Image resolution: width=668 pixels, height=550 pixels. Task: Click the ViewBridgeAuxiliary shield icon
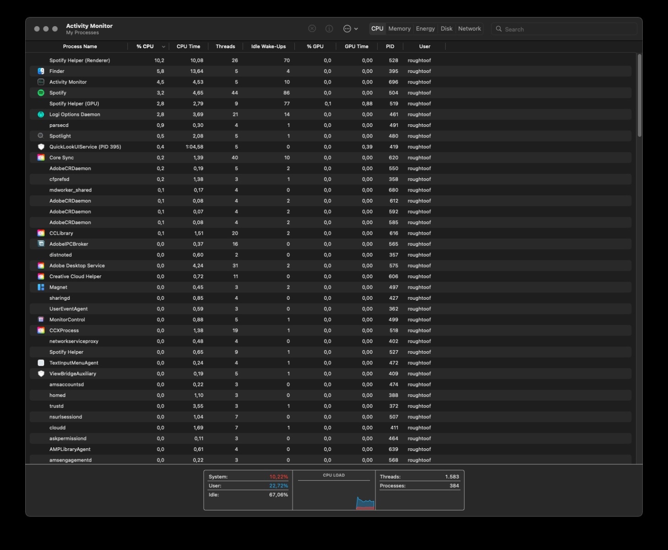[41, 374]
